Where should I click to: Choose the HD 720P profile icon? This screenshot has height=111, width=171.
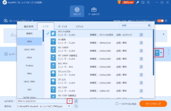[x=53, y=90]
